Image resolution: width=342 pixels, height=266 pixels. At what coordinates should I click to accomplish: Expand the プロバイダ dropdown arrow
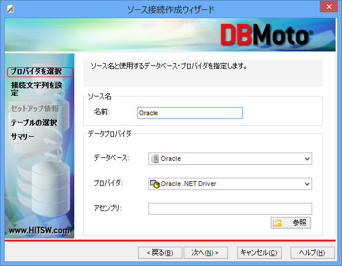pyautogui.click(x=307, y=184)
